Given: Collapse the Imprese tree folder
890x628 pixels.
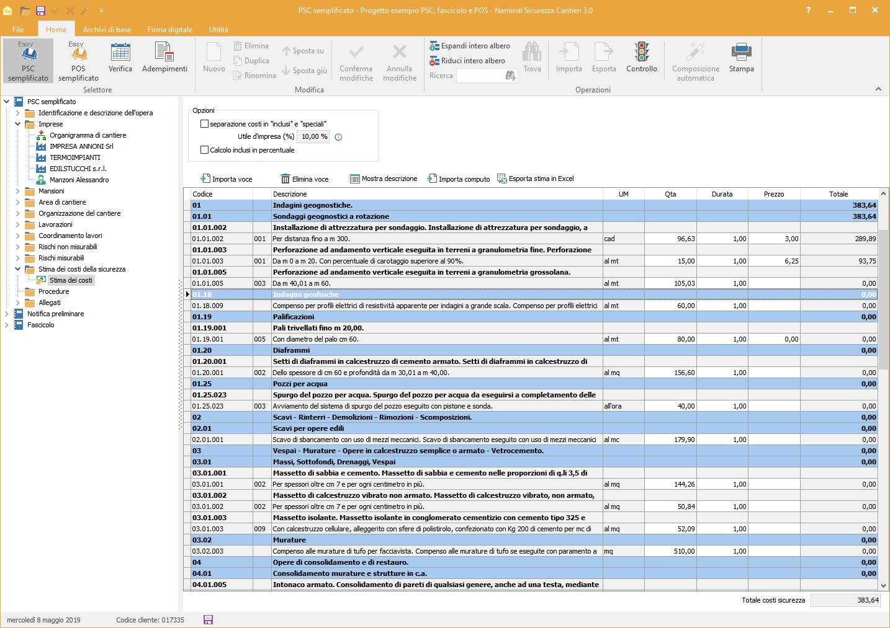Looking at the screenshot, I should [x=18, y=124].
